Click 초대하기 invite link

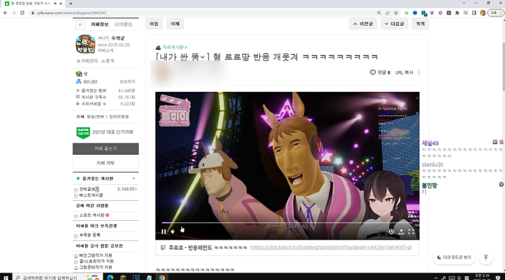(x=128, y=82)
